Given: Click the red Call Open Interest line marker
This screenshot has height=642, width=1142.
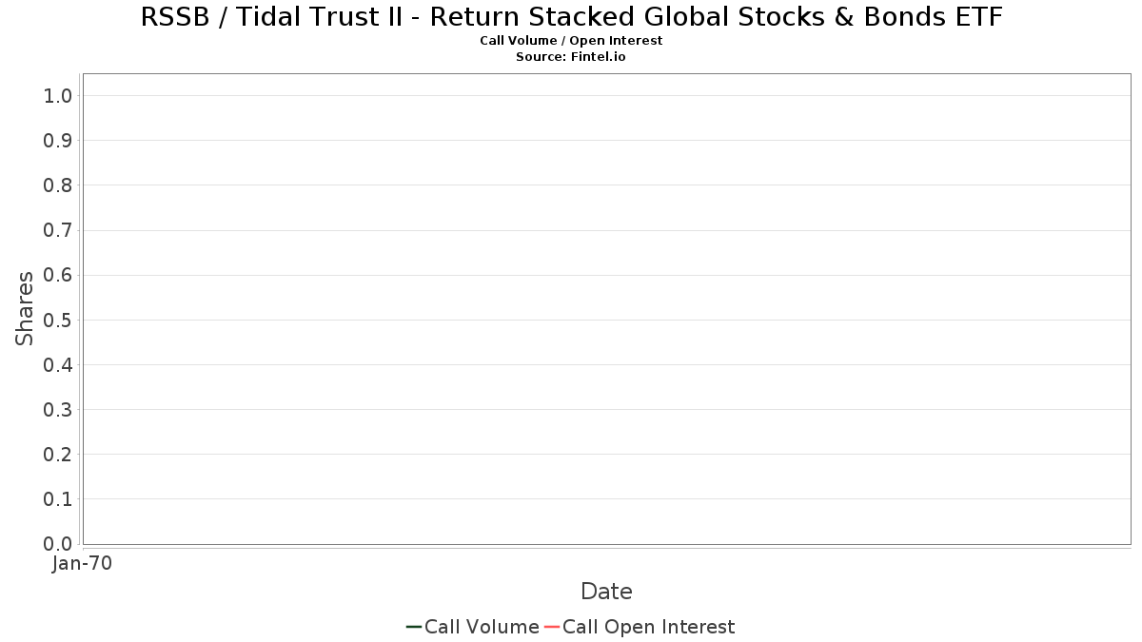Looking at the screenshot, I should (551, 627).
